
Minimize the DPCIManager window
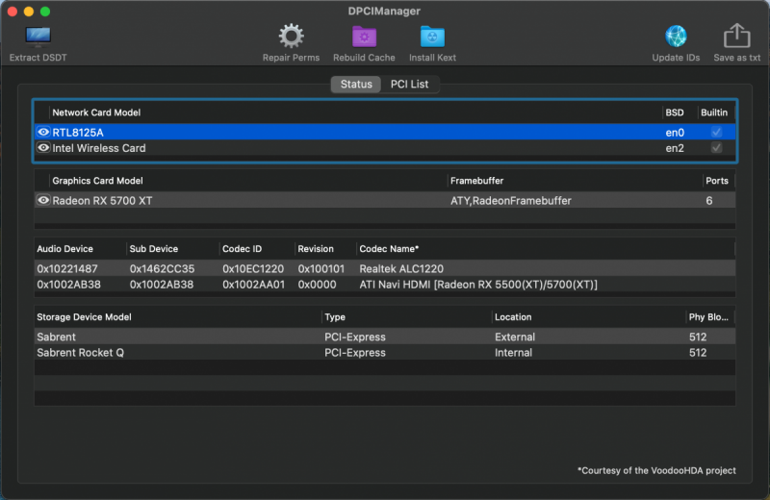pyautogui.click(x=29, y=12)
